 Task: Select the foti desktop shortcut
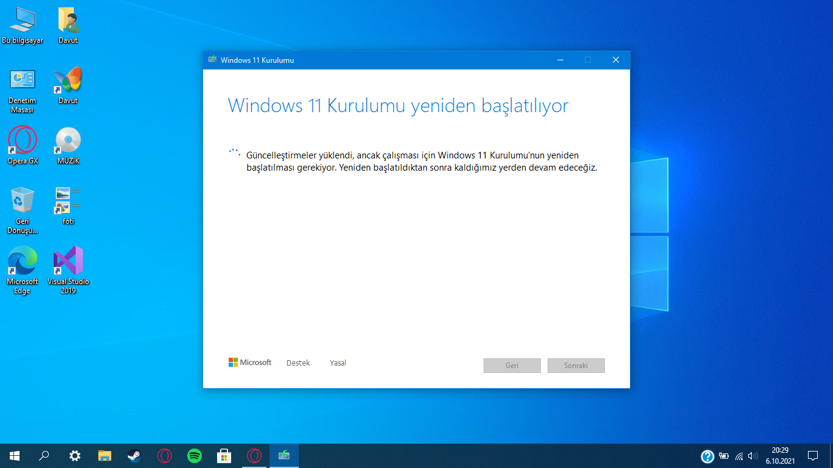point(68,206)
